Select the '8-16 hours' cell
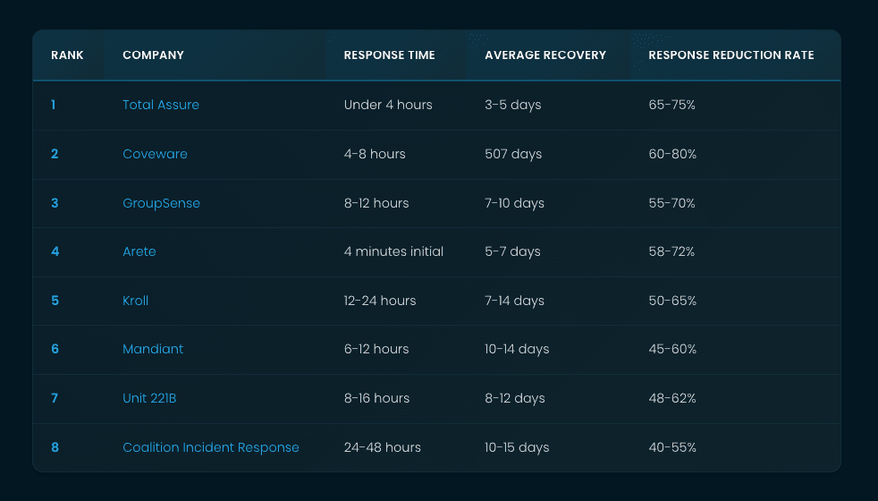878x501 pixels. coord(376,398)
